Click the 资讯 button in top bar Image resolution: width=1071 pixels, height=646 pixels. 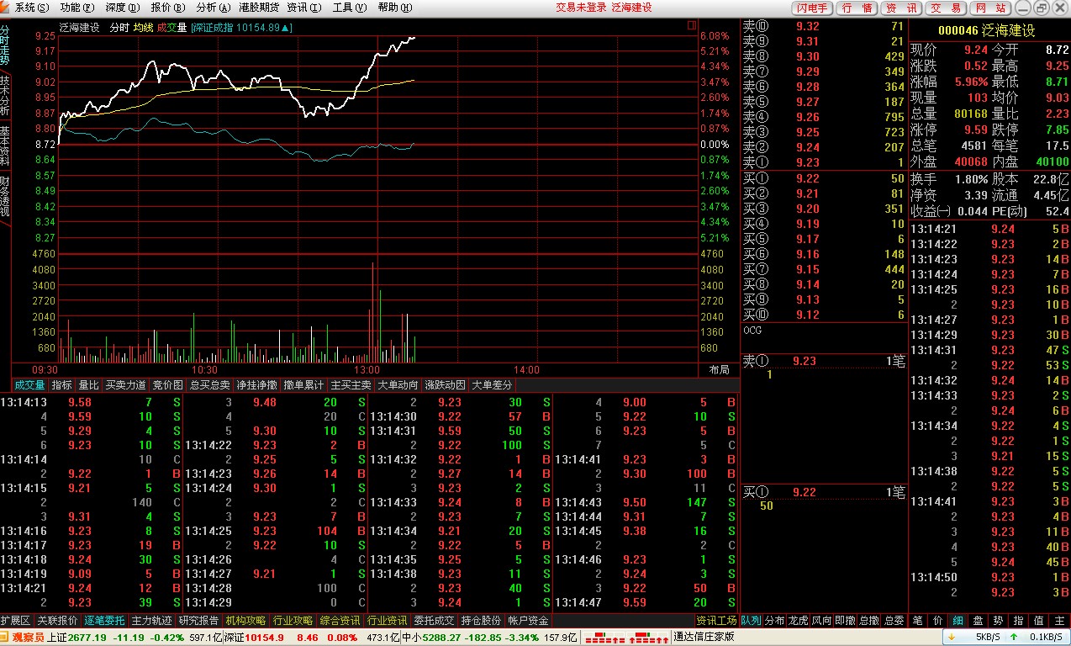coord(901,8)
